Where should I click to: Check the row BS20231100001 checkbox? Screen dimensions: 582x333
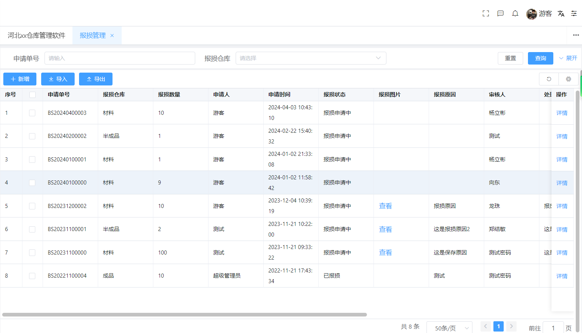(x=32, y=229)
